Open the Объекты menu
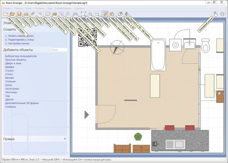228x163 pixels. click(x=40, y=8)
